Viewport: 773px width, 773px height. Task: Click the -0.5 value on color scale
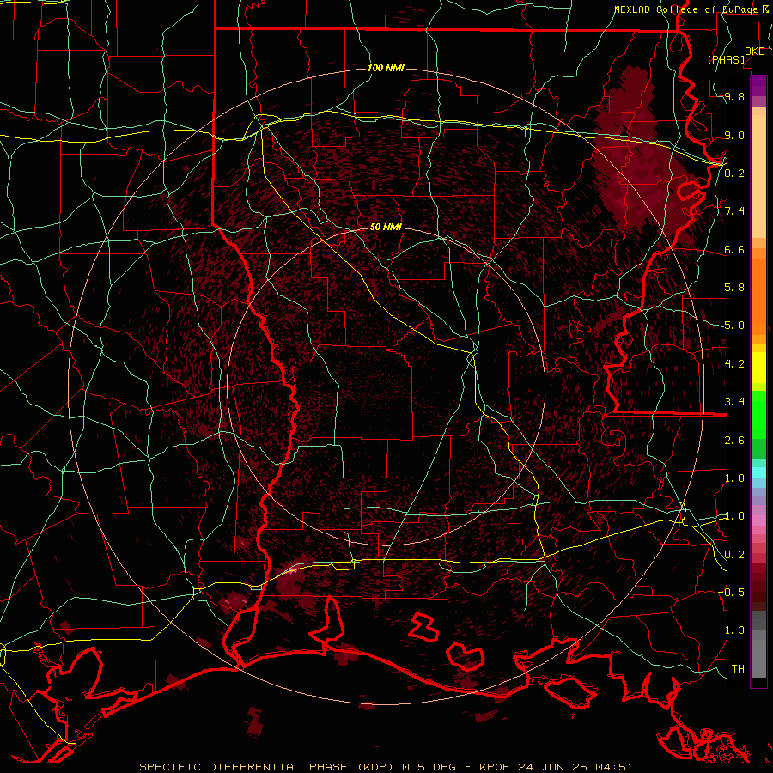(731, 592)
